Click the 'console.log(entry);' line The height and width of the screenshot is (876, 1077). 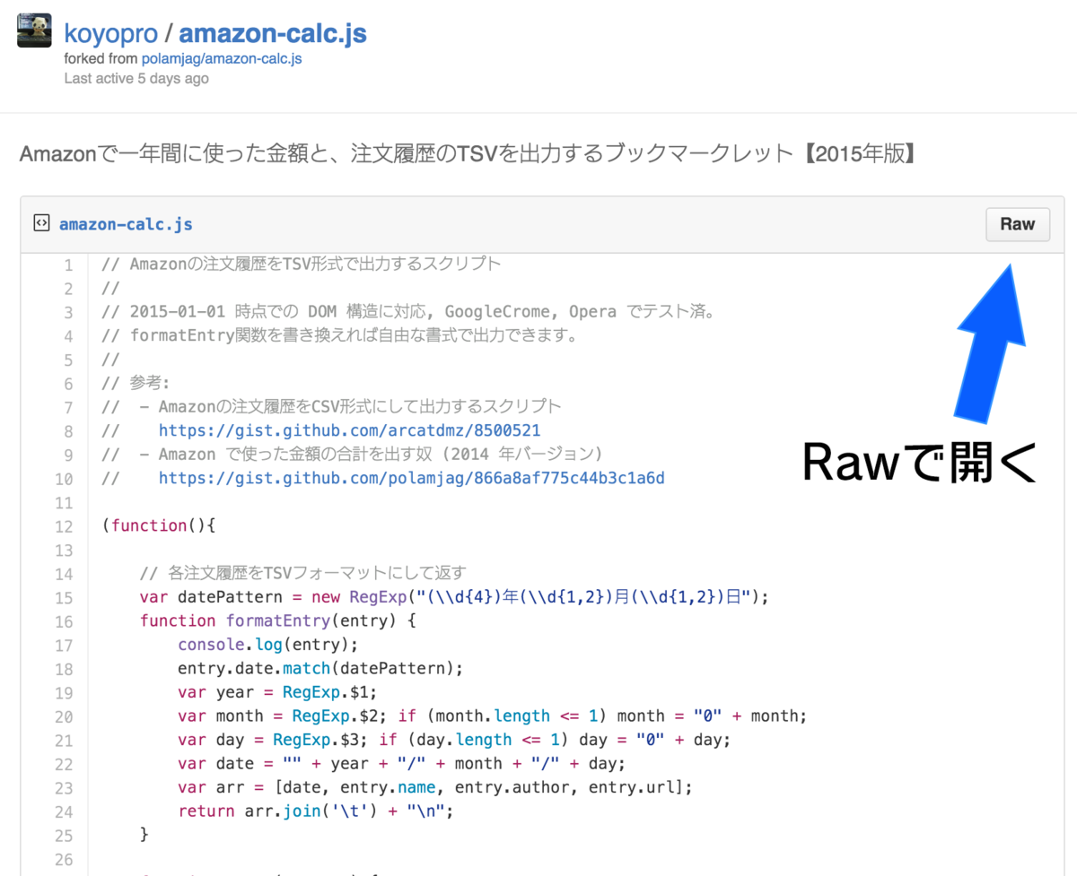pyautogui.click(x=268, y=645)
